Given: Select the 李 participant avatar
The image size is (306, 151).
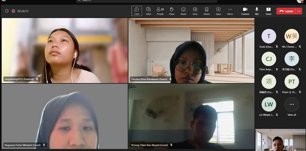Looking at the screenshot, I should [x=291, y=59].
